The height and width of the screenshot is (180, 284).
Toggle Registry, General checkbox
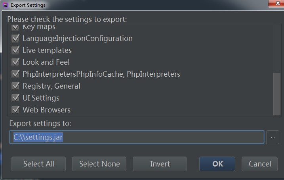click(15, 86)
